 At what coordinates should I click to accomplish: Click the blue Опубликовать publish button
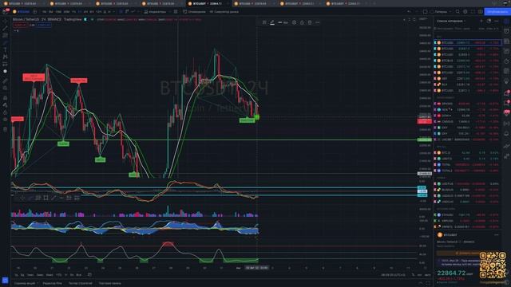(497, 12)
